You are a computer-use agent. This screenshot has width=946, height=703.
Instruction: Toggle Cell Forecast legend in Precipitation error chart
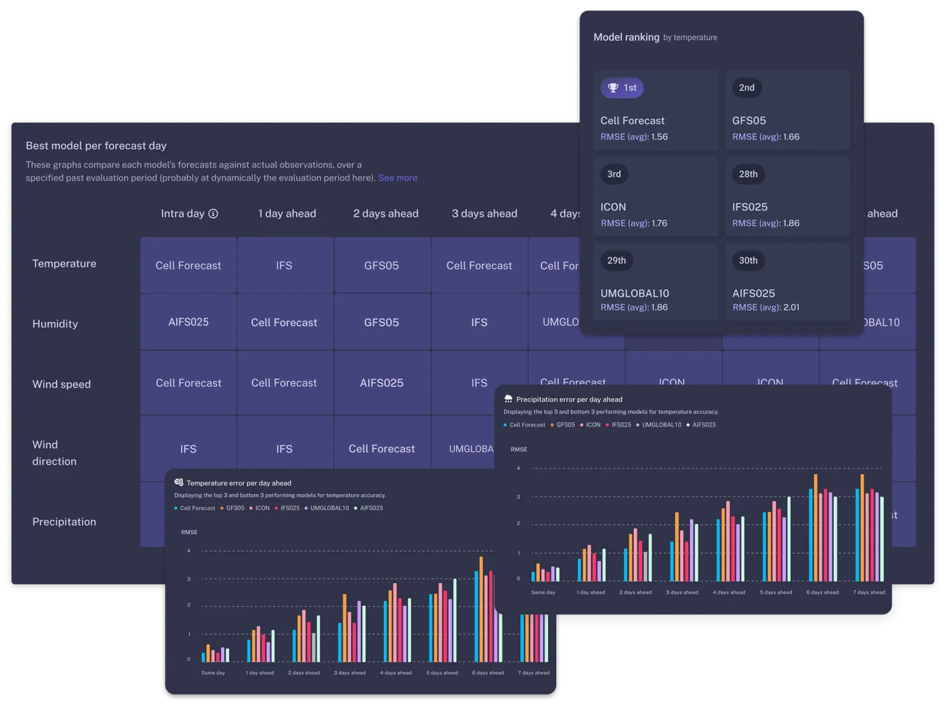(524, 425)
